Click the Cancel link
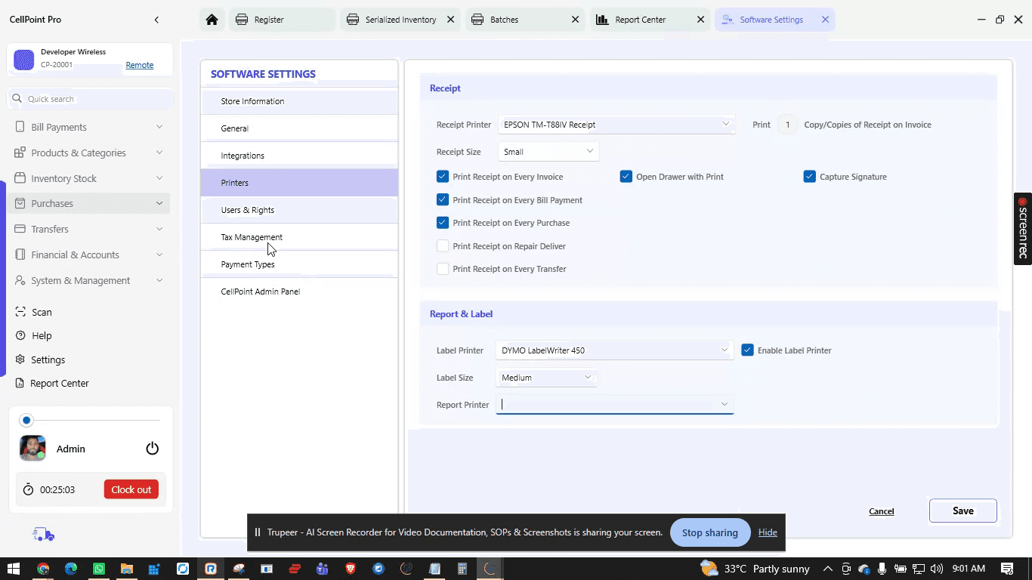1032x580 pixels. 881,511
